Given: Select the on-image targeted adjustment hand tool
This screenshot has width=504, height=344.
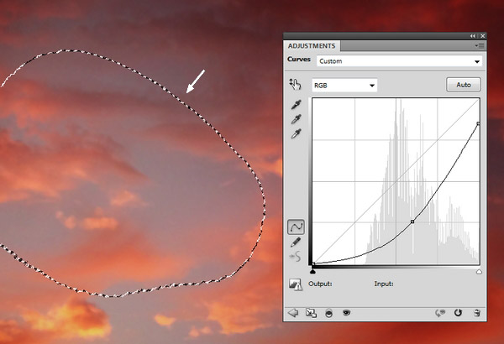Looking at the screenshot, I should [295, 84].
